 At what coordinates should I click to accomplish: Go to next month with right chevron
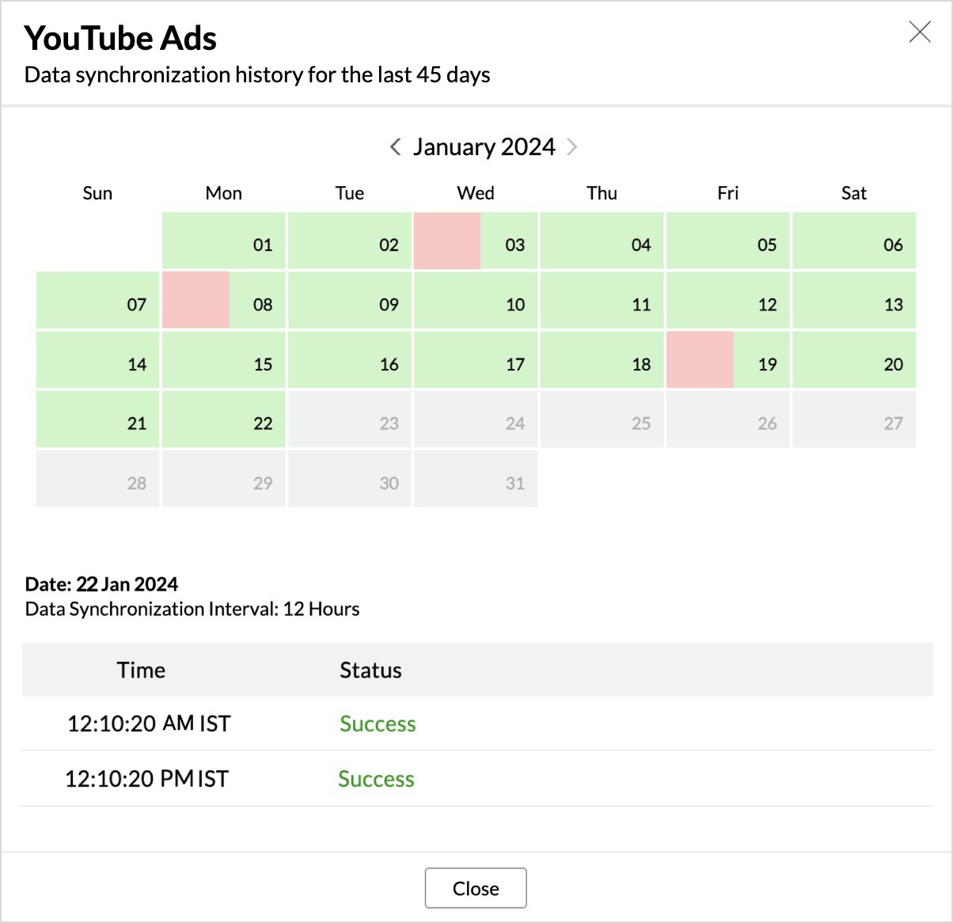click(x=572, y=146)
